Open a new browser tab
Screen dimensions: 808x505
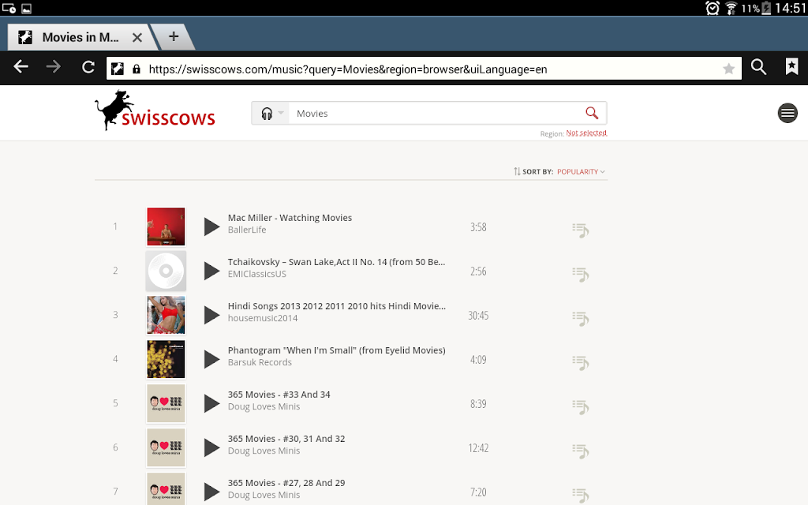coord(174,36)
